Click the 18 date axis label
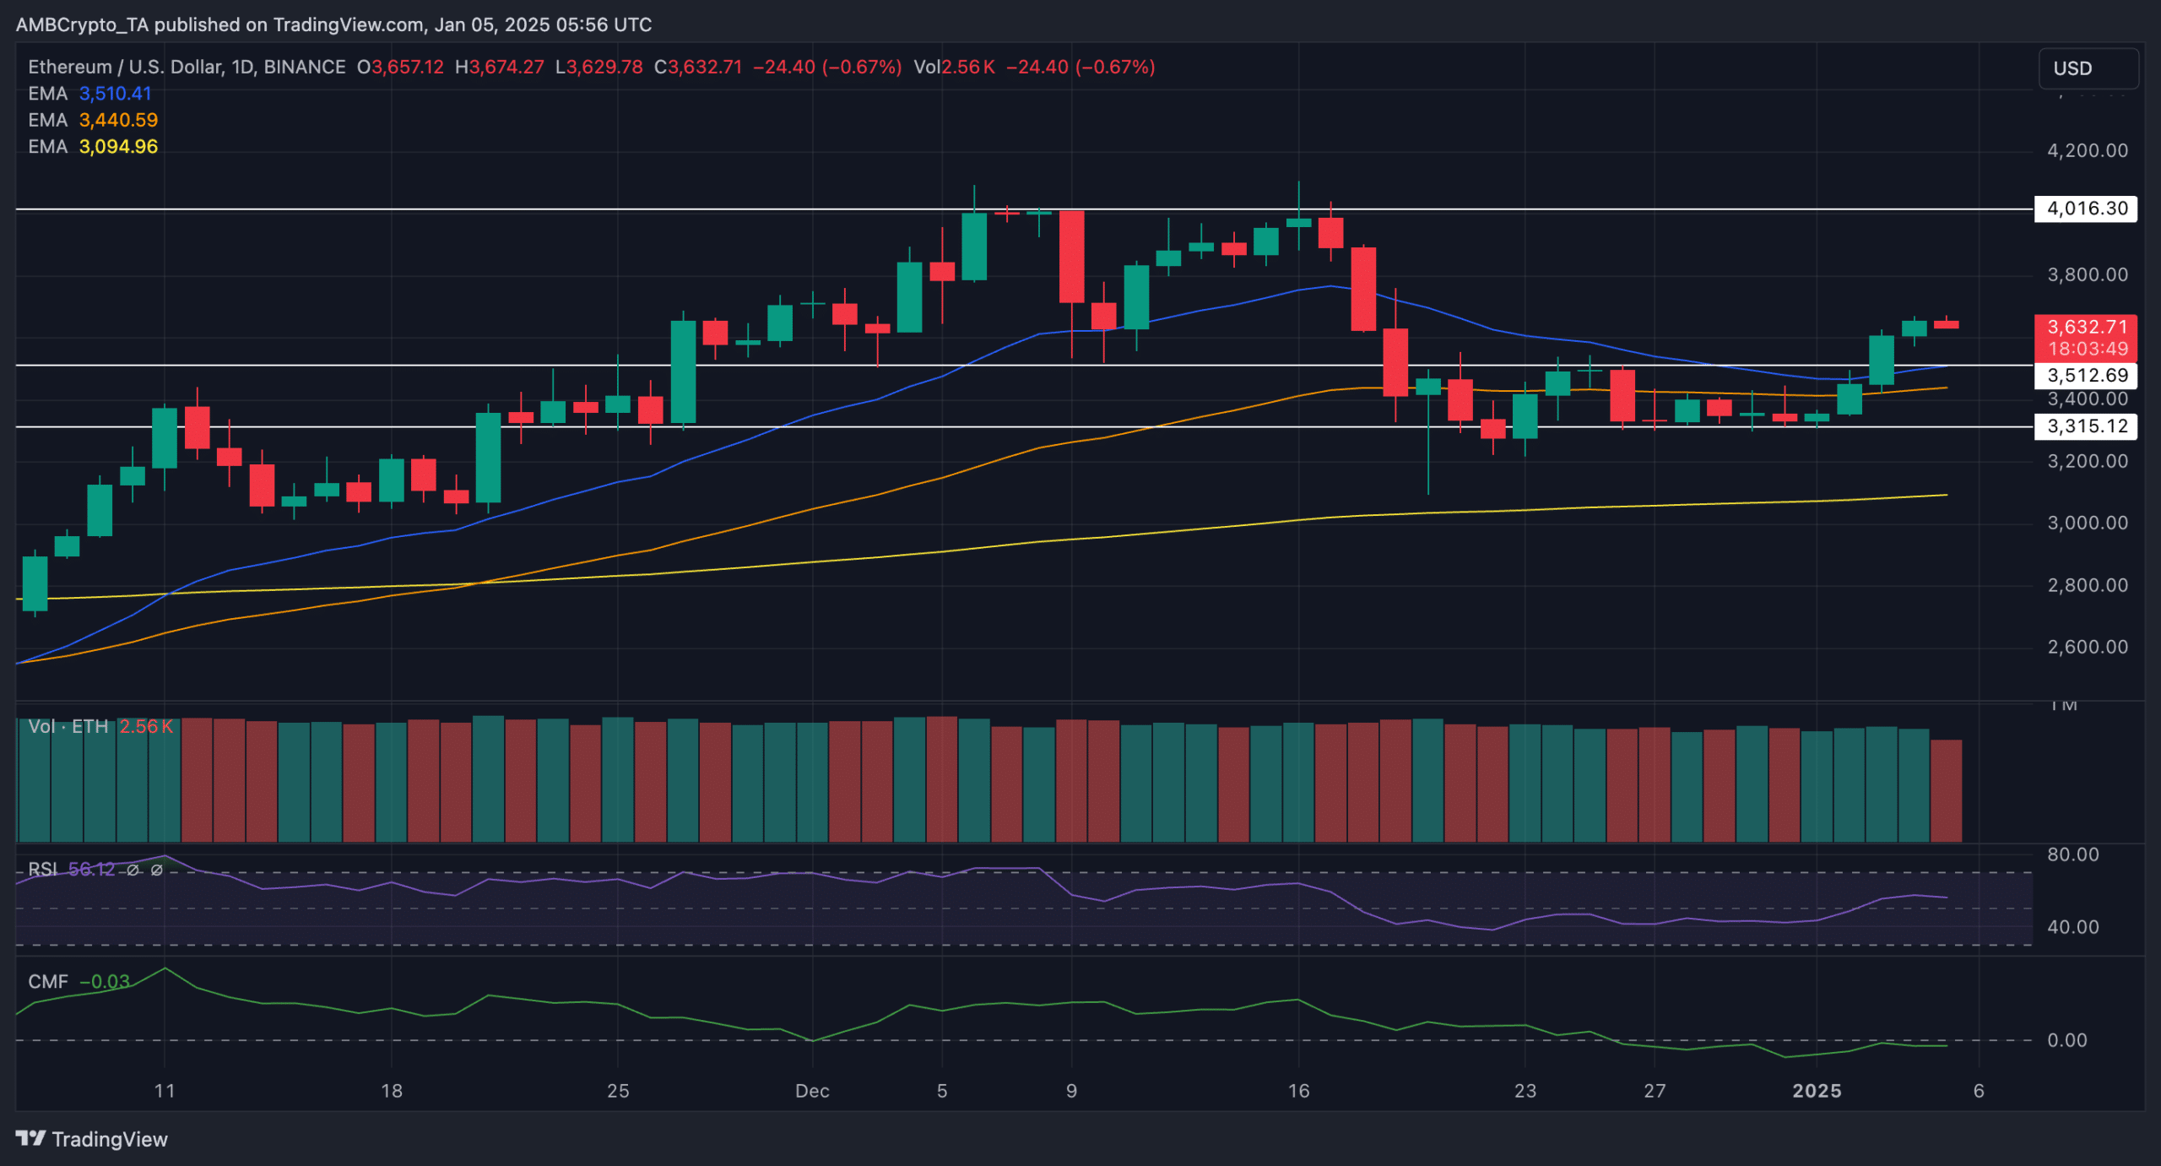Screen dimensions: 2161x1166 [392, 1091]
